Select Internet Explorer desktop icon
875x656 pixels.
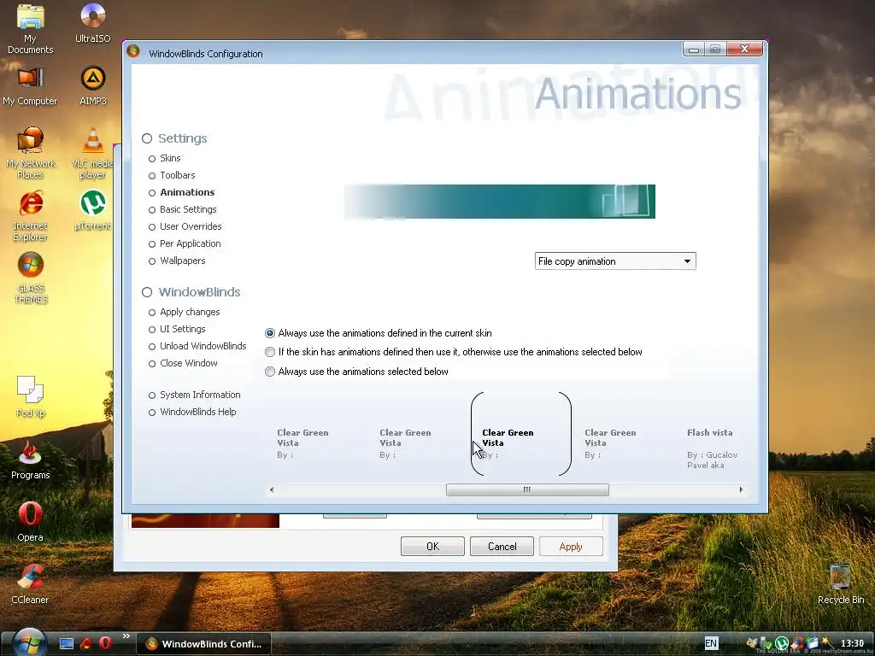(30, 216)
